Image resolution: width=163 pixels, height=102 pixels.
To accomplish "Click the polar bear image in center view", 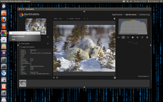I will point(84,48).
